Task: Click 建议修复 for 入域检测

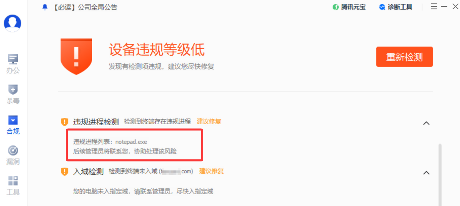Action: click(x=211, y=171)
